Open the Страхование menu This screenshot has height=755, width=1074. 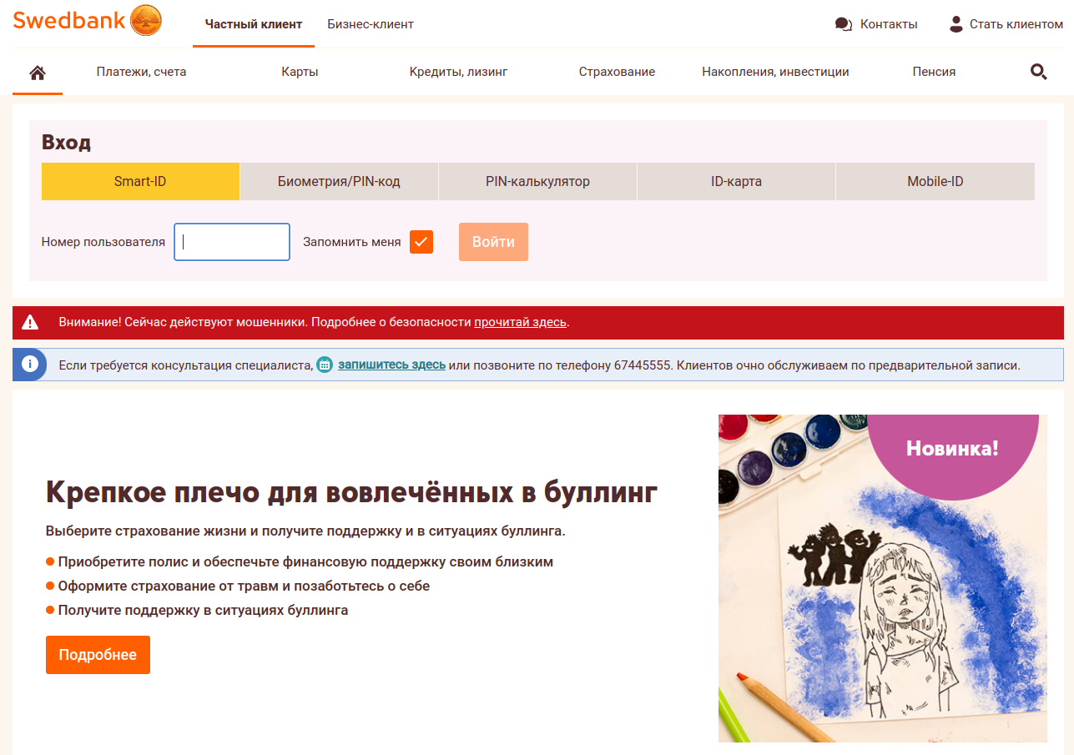(x=617, y=72)
